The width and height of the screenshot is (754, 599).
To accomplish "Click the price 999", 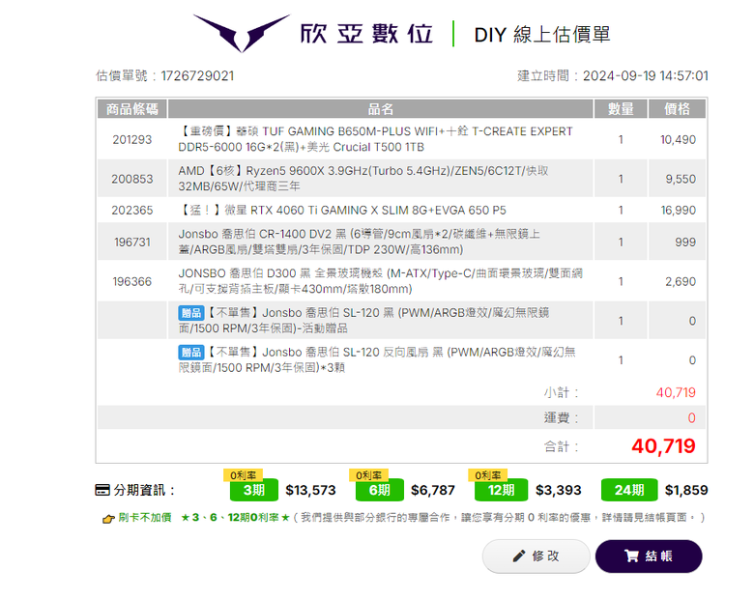I will [x=685, y=242].
